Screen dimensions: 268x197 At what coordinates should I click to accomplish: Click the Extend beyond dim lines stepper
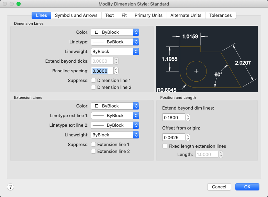(188, 117)
